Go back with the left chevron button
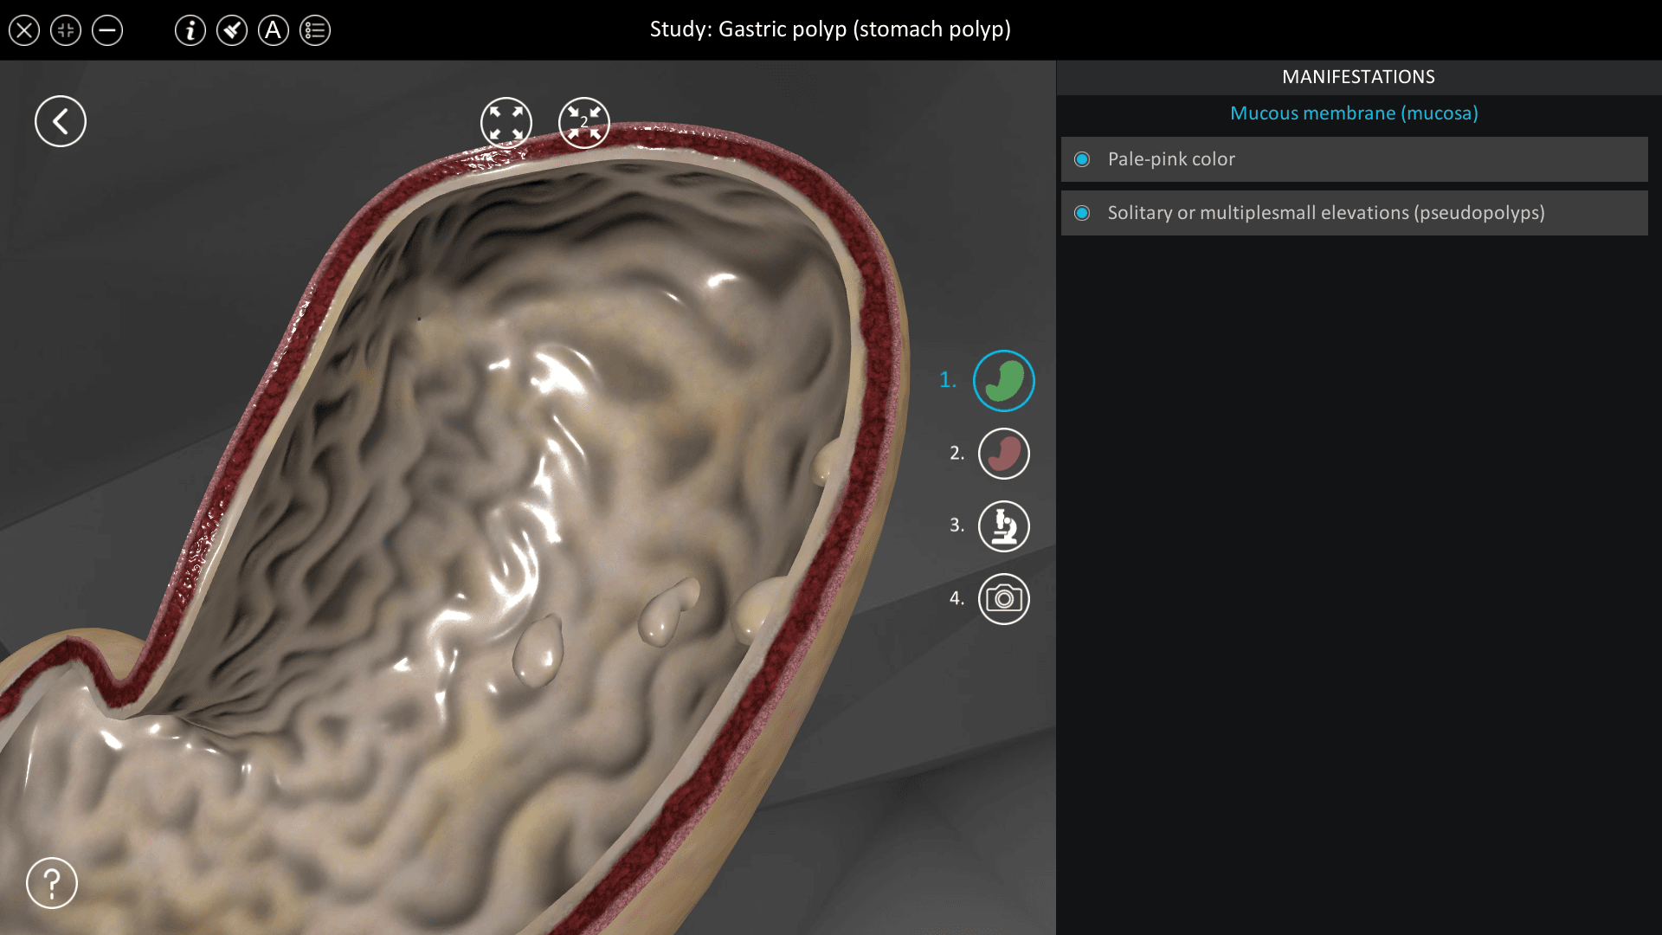Image resolution: width=1662 pixels, height=935 pixels. click(61, 121)
